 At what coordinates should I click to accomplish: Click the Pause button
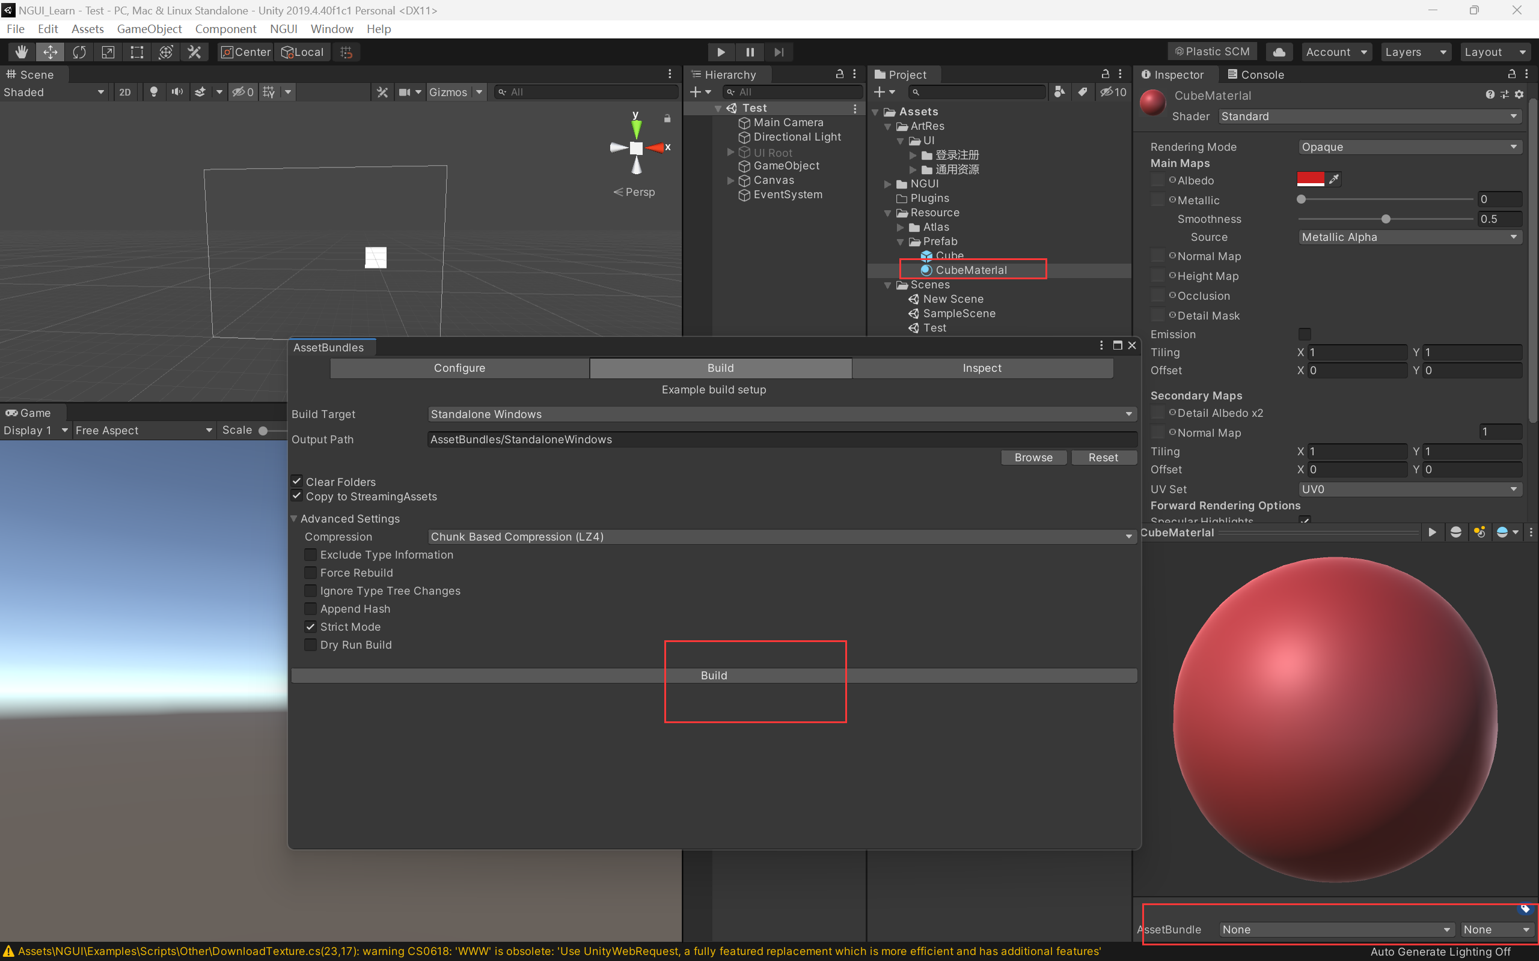(x=750, y=52)
